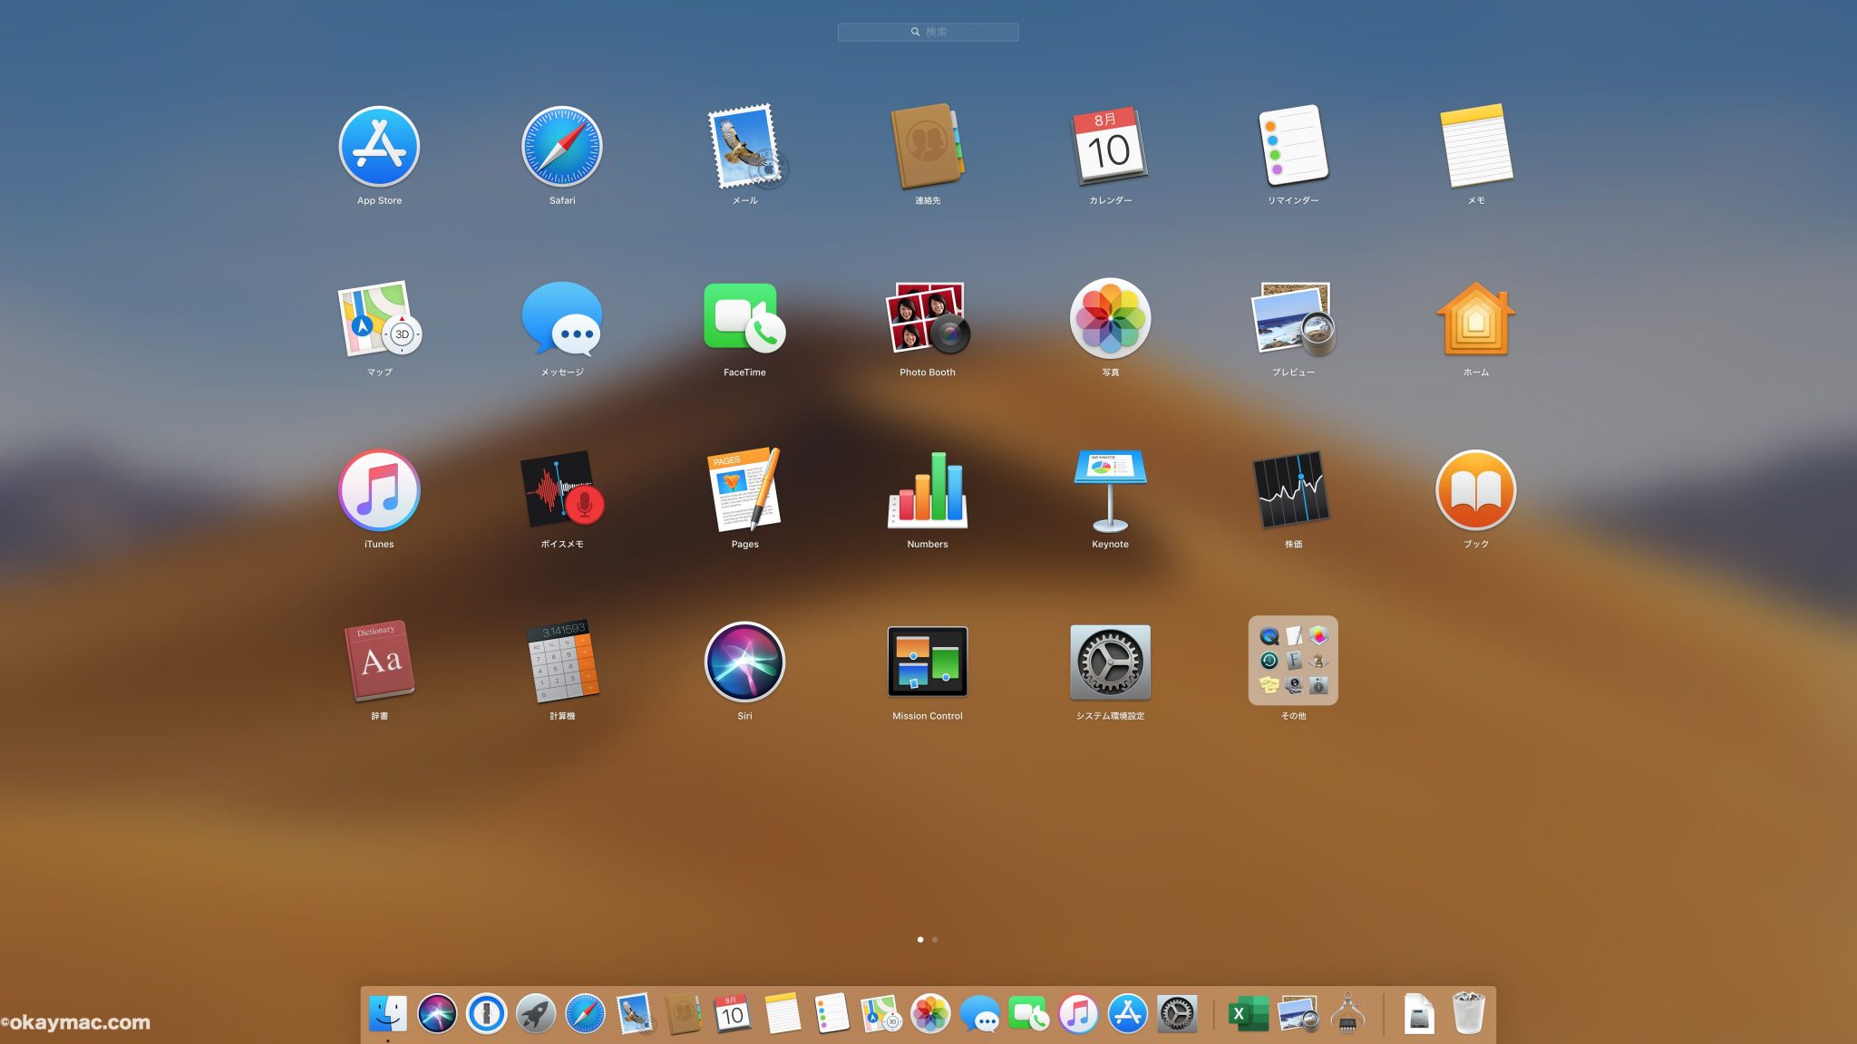The width and height of the screenshot is (1857, 1044).
Task: Expand the その他 (Other) folder
Action: [x=1293, y=661]
